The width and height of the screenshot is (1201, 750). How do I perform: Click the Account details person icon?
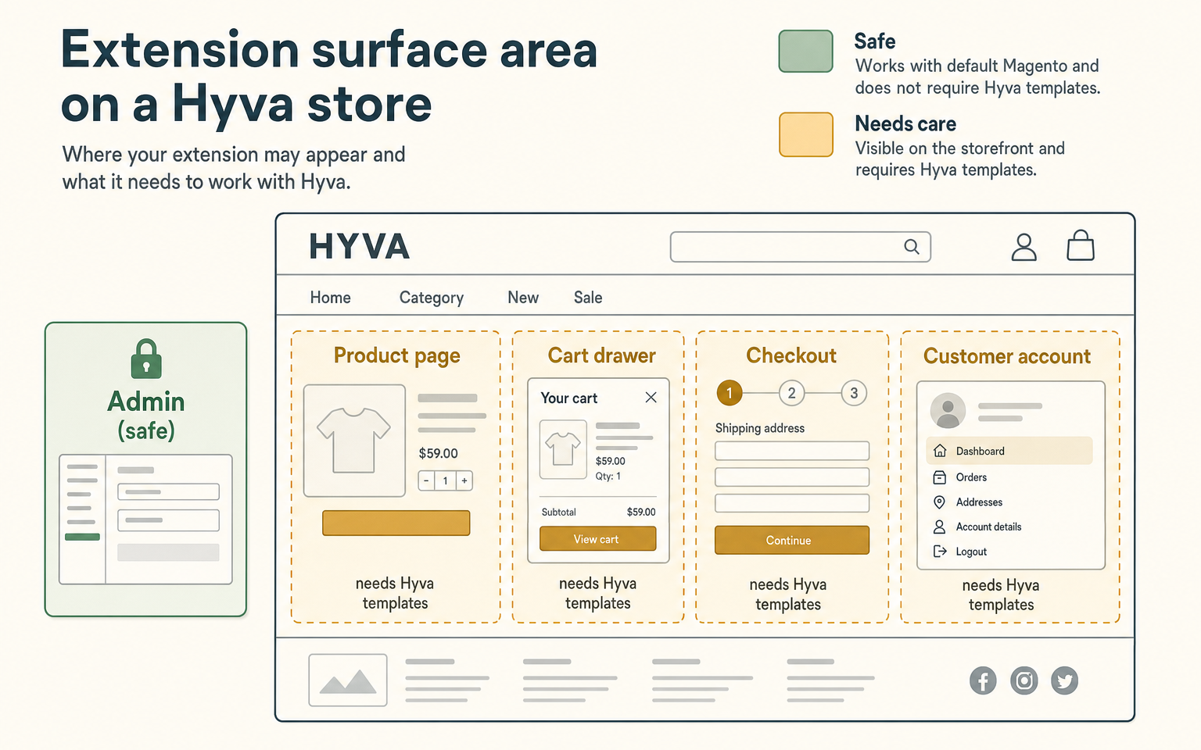pos(940,527)
